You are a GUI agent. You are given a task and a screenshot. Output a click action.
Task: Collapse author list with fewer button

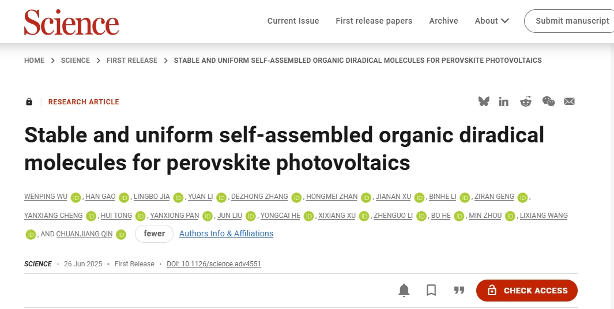tap(155, 234)
